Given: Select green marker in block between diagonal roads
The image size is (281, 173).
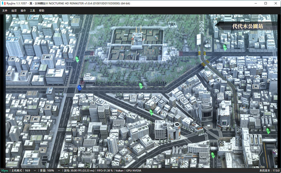Looking at the screenshot, I should click(x=151, y=113).
